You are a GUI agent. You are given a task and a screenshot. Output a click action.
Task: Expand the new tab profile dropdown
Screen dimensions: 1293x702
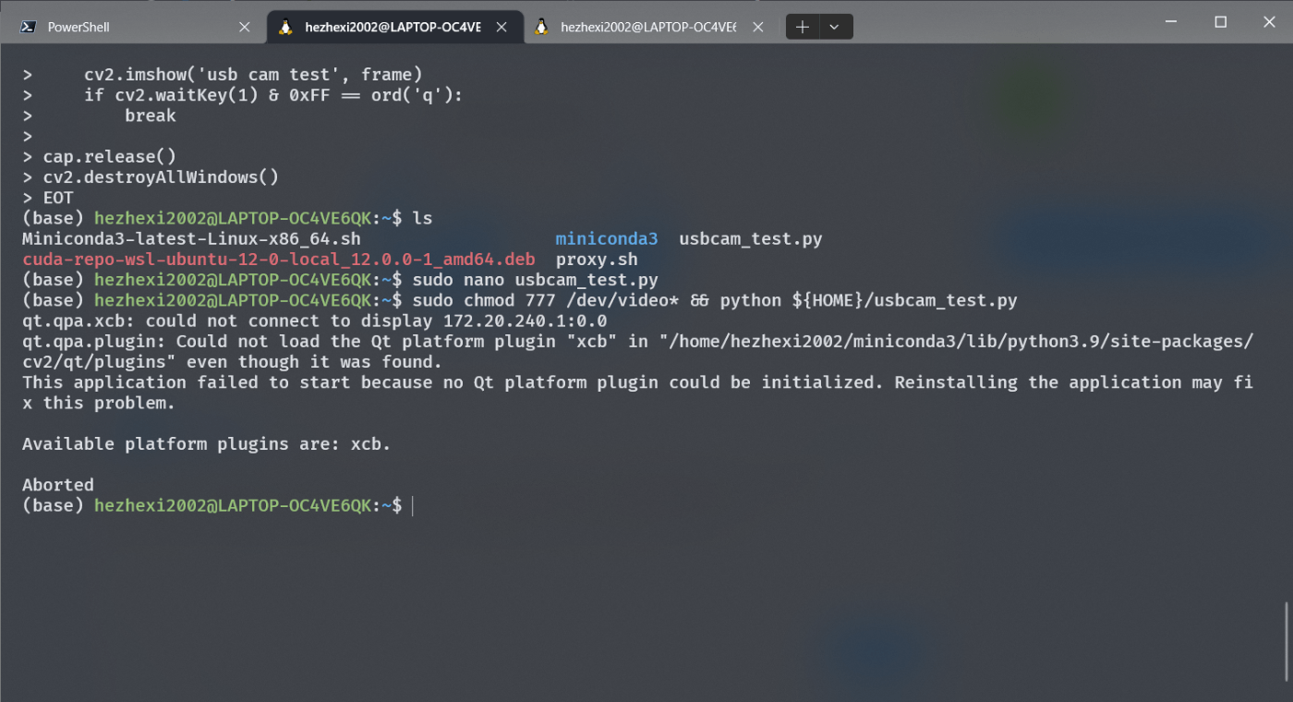pyautogui.click(x=835, y=27)
